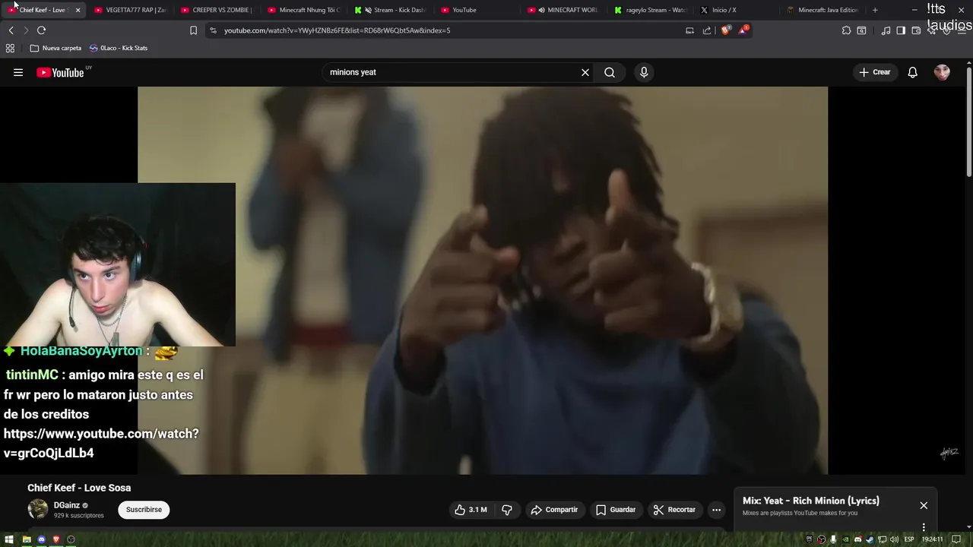Click the Recortar clip button
The height and width of the screenshot is (547, 973).
click(674, 510)
